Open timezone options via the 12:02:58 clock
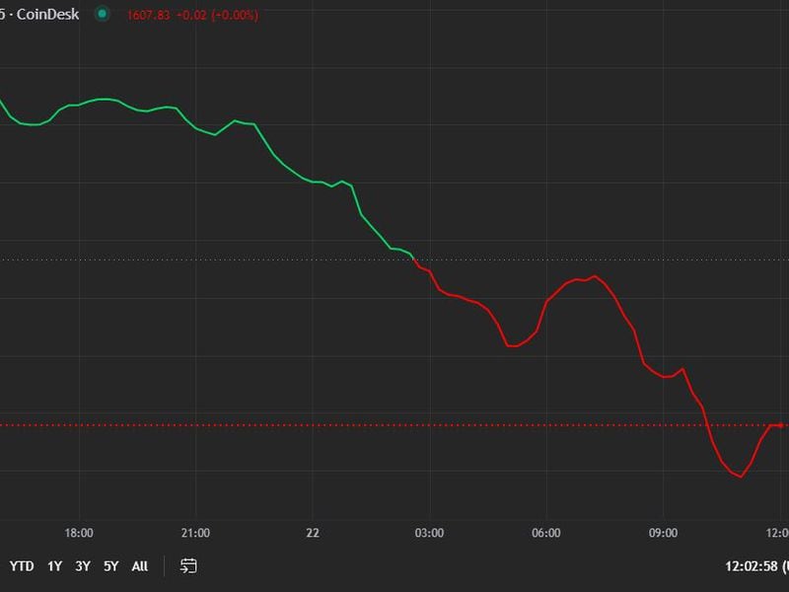789x592 pixels. tap(752, 566)
